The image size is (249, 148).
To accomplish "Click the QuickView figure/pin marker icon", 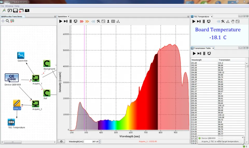I will (x=108, y=21).
